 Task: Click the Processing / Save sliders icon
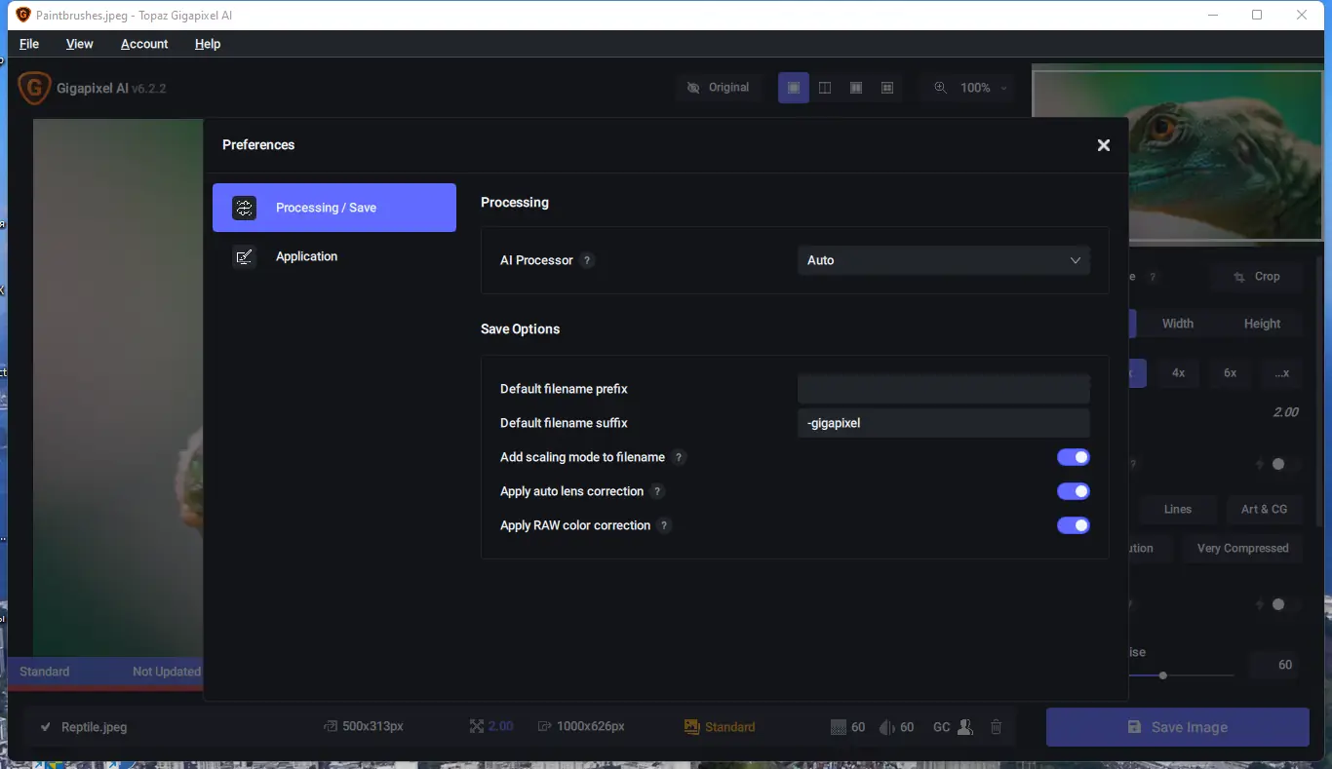tap(244, 208)
